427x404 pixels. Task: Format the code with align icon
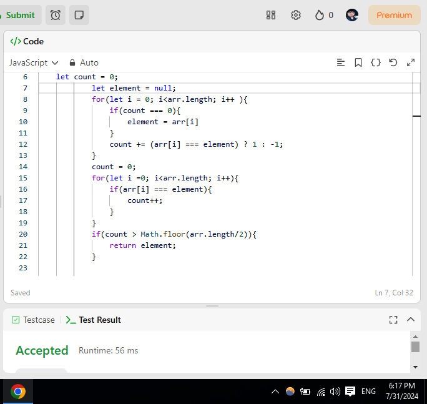(x=341, y=62)
